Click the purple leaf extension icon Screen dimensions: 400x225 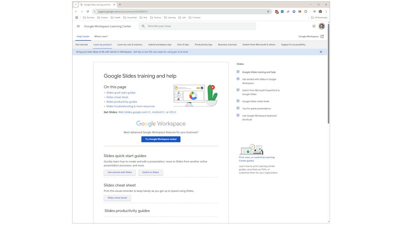(x=288, y=12)
